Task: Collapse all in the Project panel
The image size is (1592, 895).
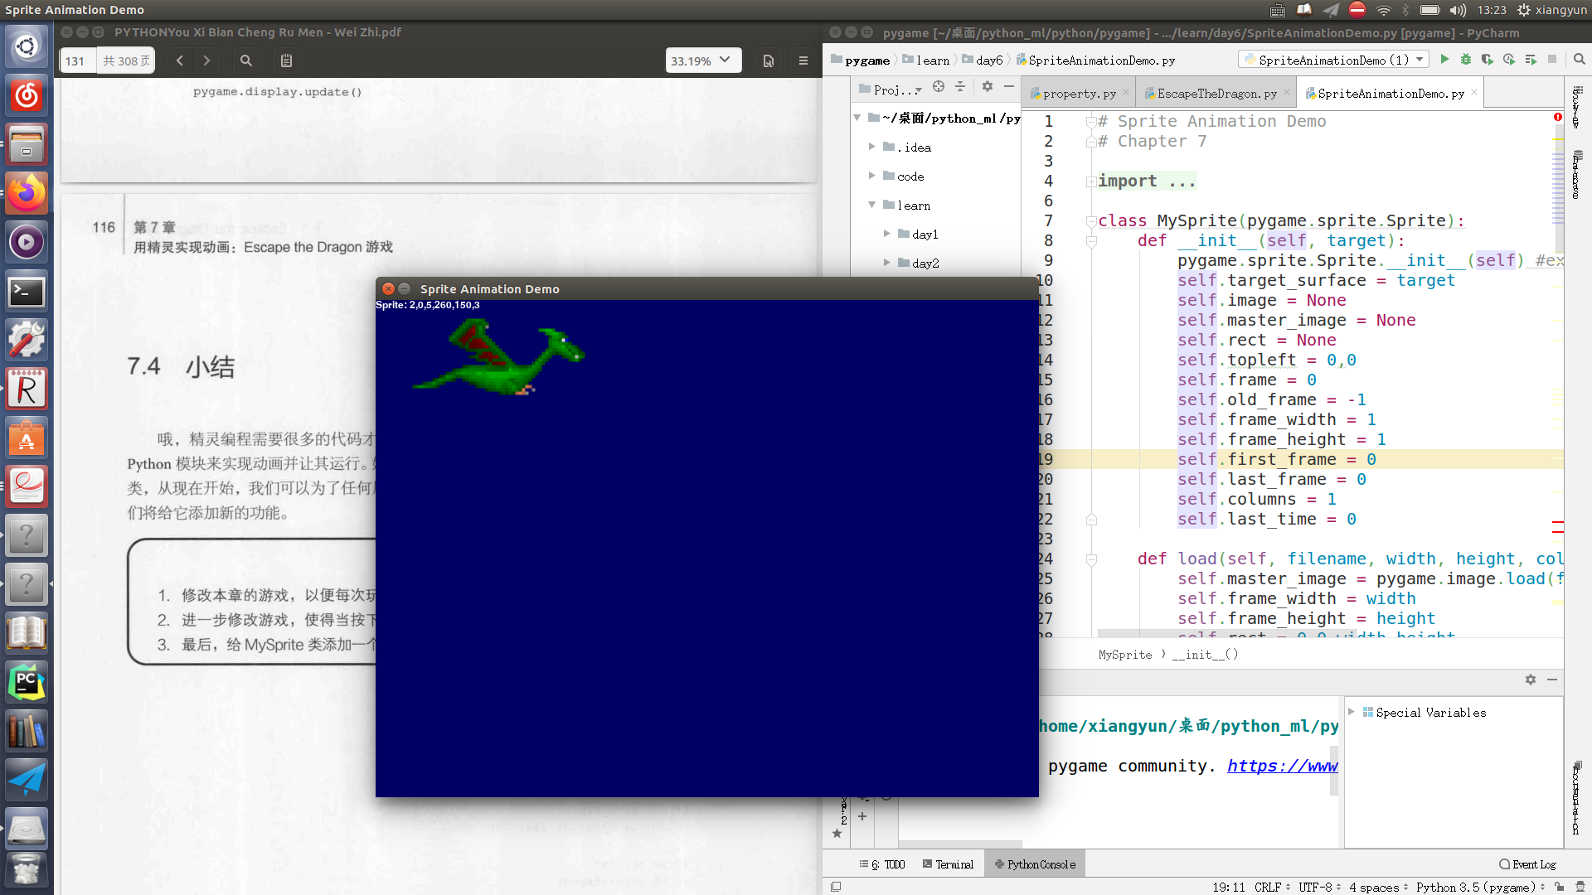Action: [960, 87]
